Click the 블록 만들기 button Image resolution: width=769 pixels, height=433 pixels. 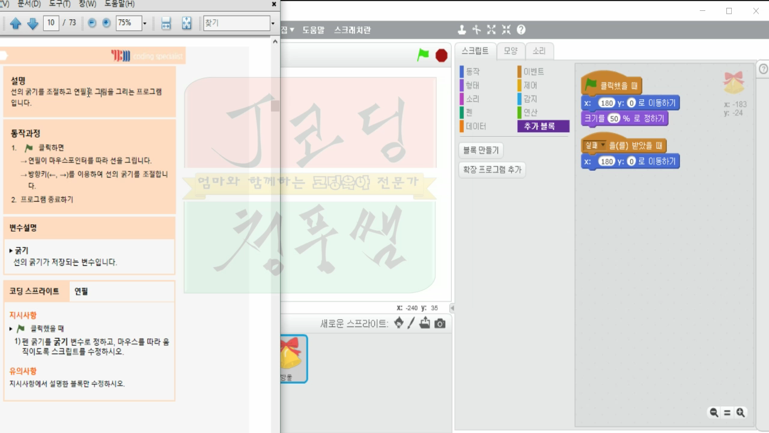pyautogui.click(x=480, y=150)
